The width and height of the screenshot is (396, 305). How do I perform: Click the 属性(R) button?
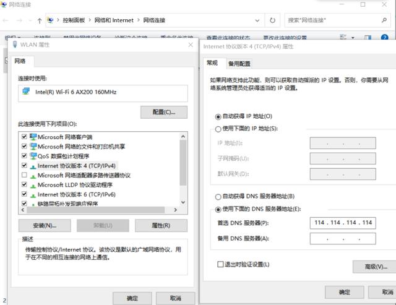(161, 225)
